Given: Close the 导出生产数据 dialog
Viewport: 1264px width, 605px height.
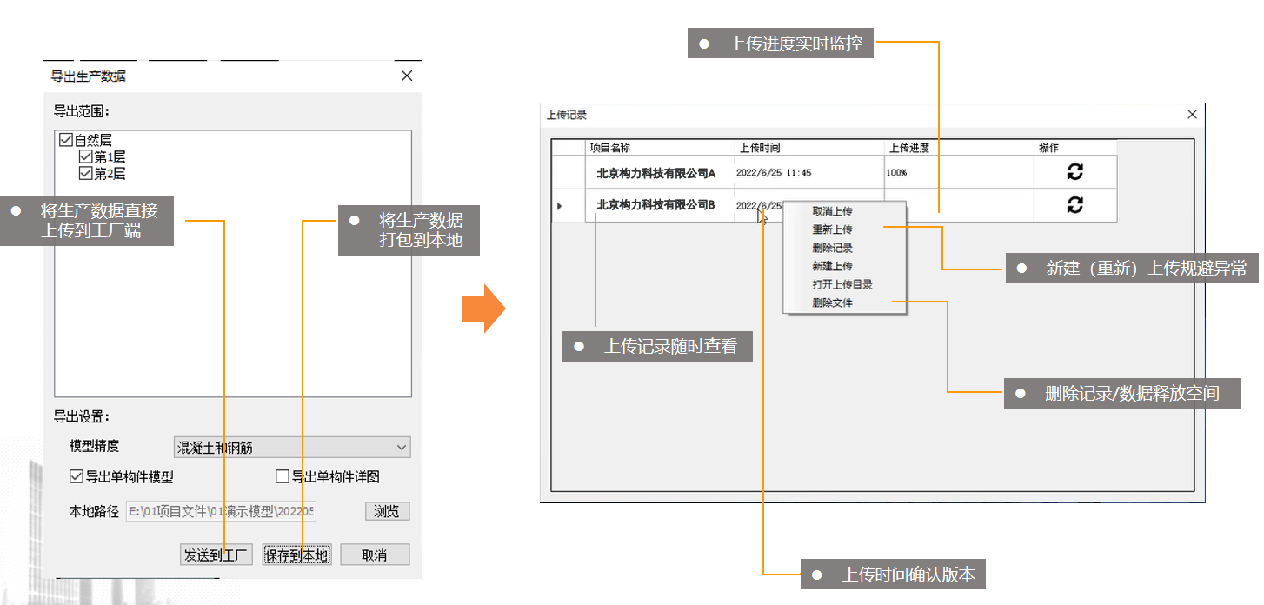Looking at the screenshot, I should (x=406, y=76).
